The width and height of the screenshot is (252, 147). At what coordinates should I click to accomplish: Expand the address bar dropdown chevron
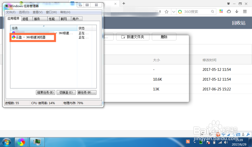click(174, 11)
